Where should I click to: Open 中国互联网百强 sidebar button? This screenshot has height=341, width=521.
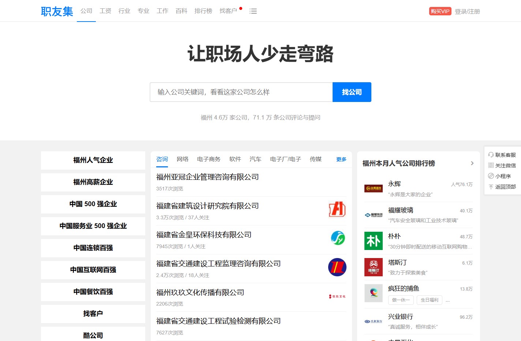click(x=93, y=270)
